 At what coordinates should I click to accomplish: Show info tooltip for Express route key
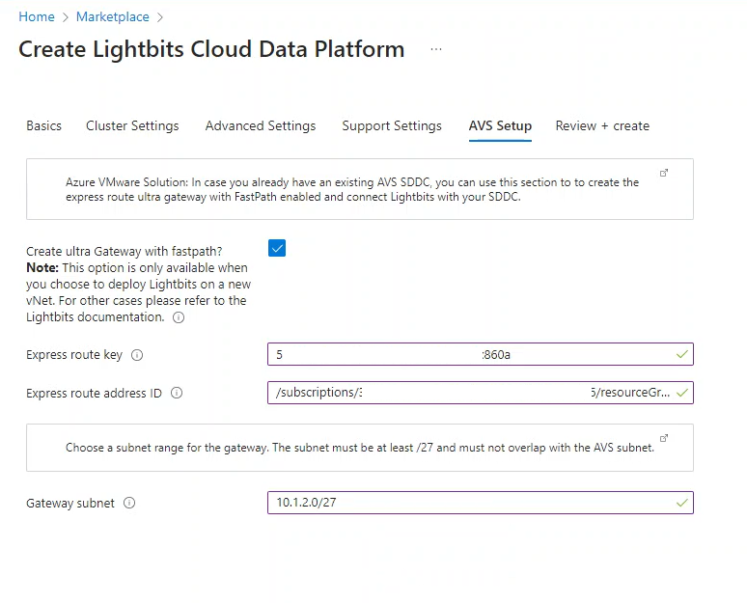click(x=137, y=355)
